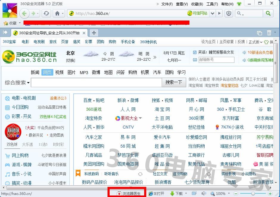Open the 浏览器医生 browser doctor
Image resolution: width=280 pixels, height=197 pixels.
click(129, 194)
